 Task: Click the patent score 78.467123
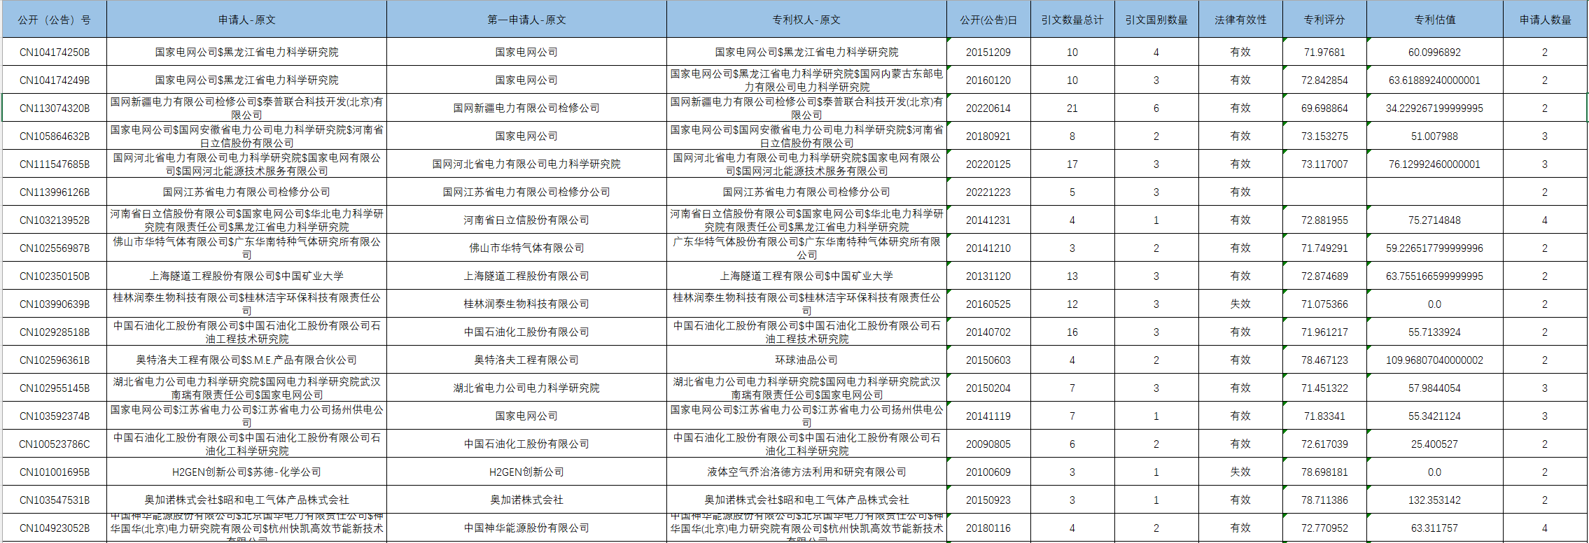(x=1324, y=360)
